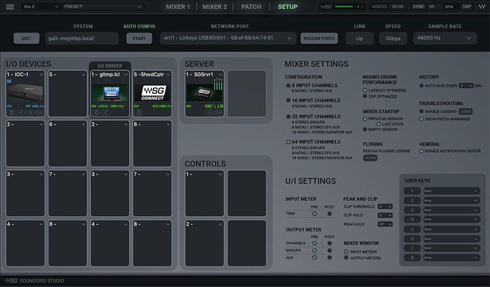Viewport: 490px width, 287px height.
Task: Click the RESCAN PORTS button
Action: pyautogui.click(x=319, y=38)
